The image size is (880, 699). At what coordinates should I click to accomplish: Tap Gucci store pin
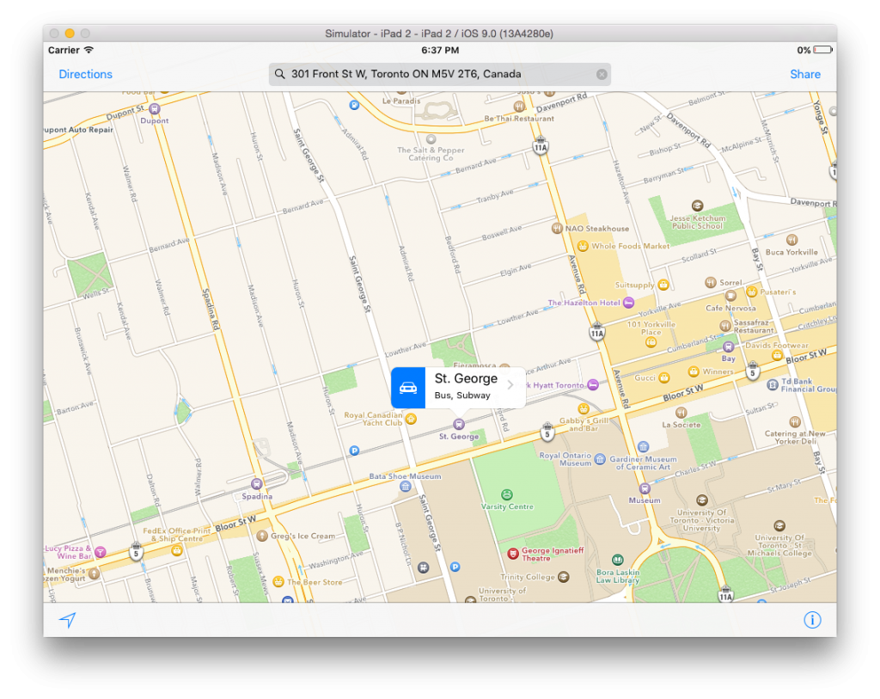[x=664, y=377]
